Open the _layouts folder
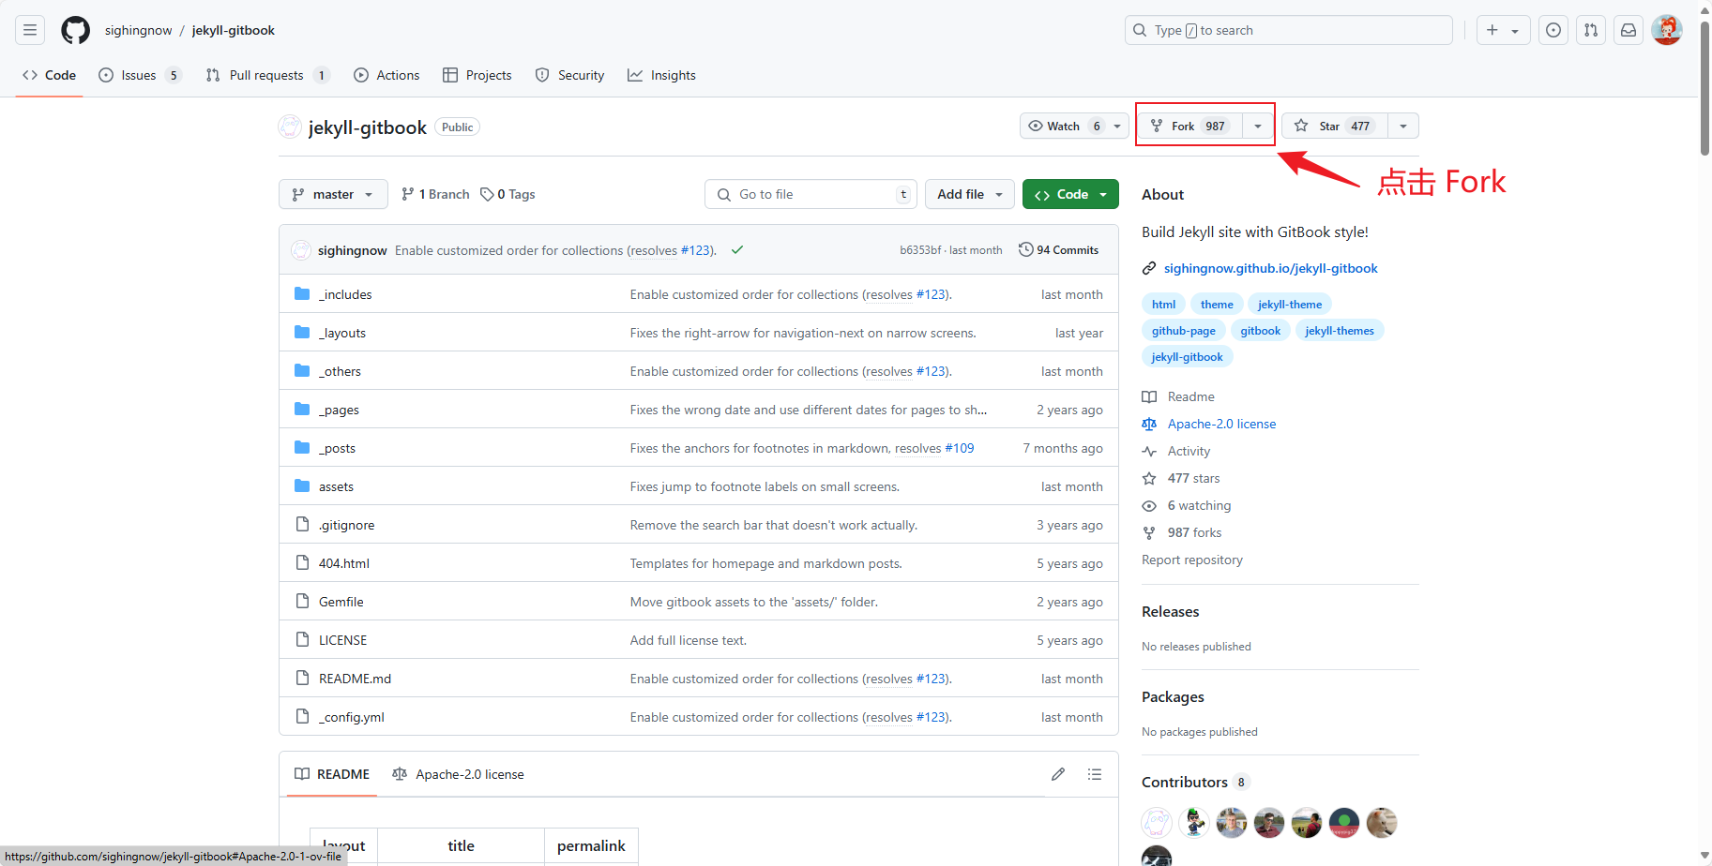The height and width of the screenshot is (866, 1712). [342, 333]
